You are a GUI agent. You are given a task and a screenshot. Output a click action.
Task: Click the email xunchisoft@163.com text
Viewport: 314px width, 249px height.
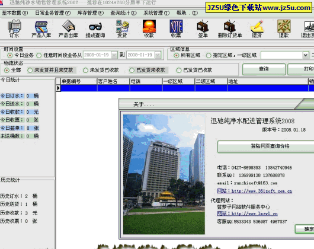point(247,183)
